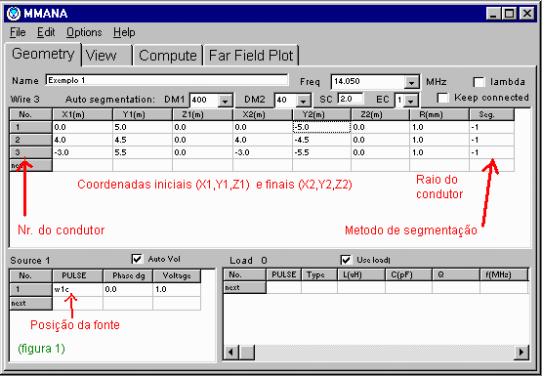Switch to the Geometry tab

[43, 55]
